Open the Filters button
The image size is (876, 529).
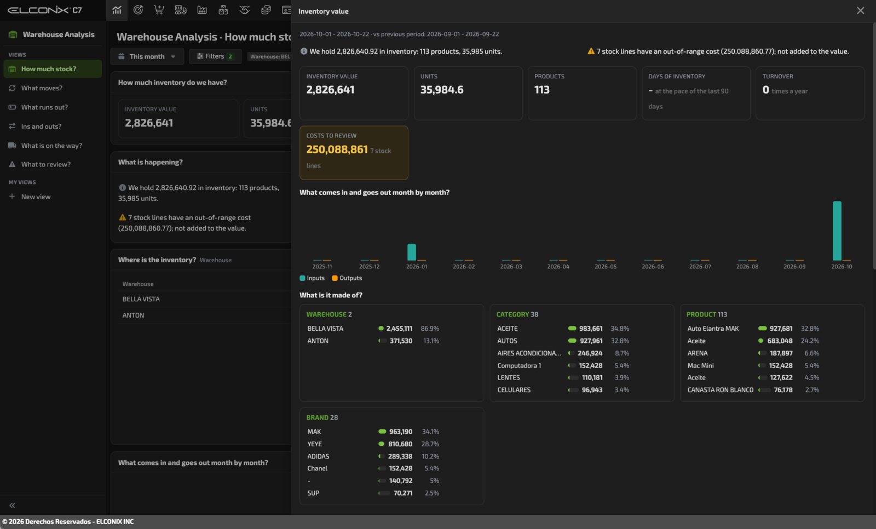coord(215,56)
